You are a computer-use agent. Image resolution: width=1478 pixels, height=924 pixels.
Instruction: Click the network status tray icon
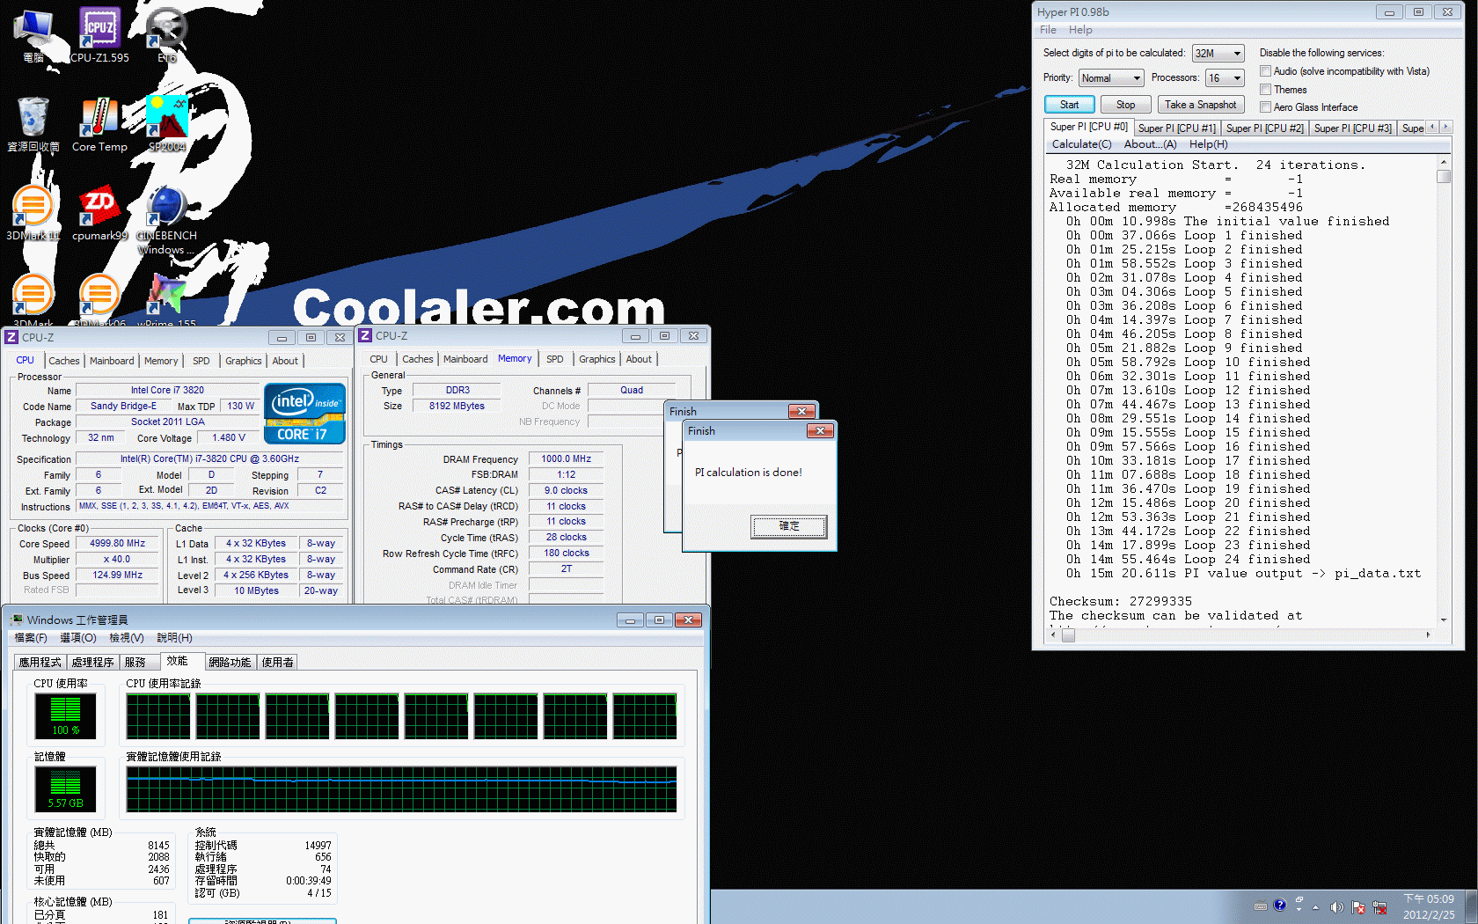point(1379,907)
